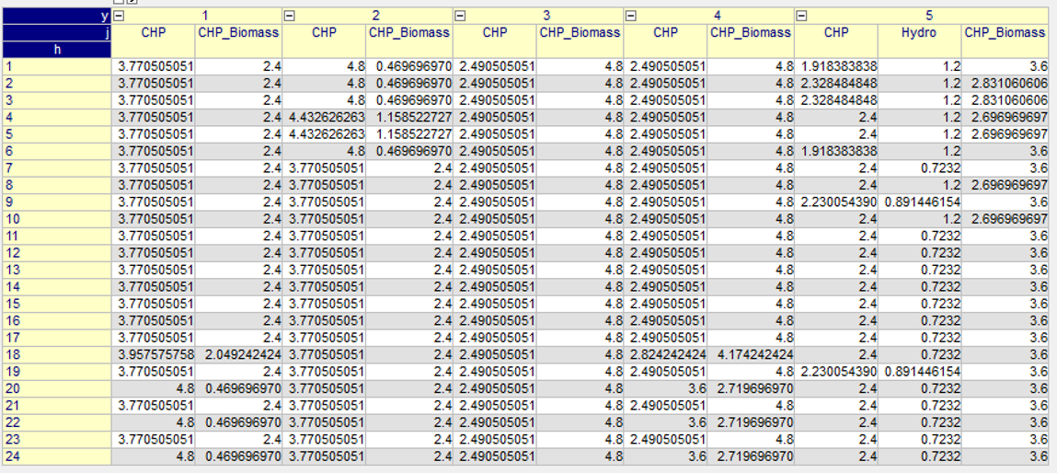
Task: Select the CHP column header under year 5
Action: pos(836,41)
